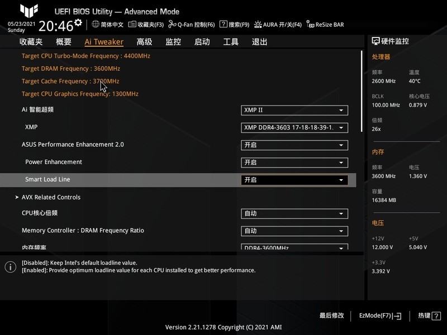Click the hotkeys question mark box icon
Image resolution: width=447 pixels, height=335 pixels.
pyautogui.click(x=436, y=316)
